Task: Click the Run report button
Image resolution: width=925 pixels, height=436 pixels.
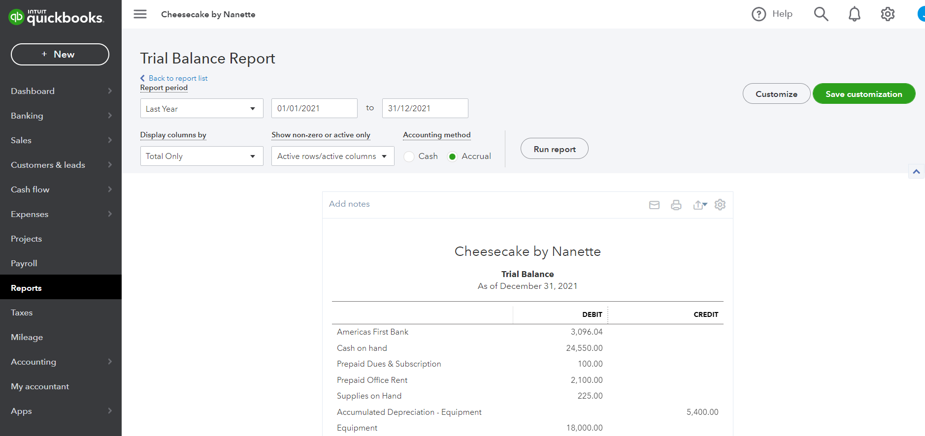Action: point(555,149)
